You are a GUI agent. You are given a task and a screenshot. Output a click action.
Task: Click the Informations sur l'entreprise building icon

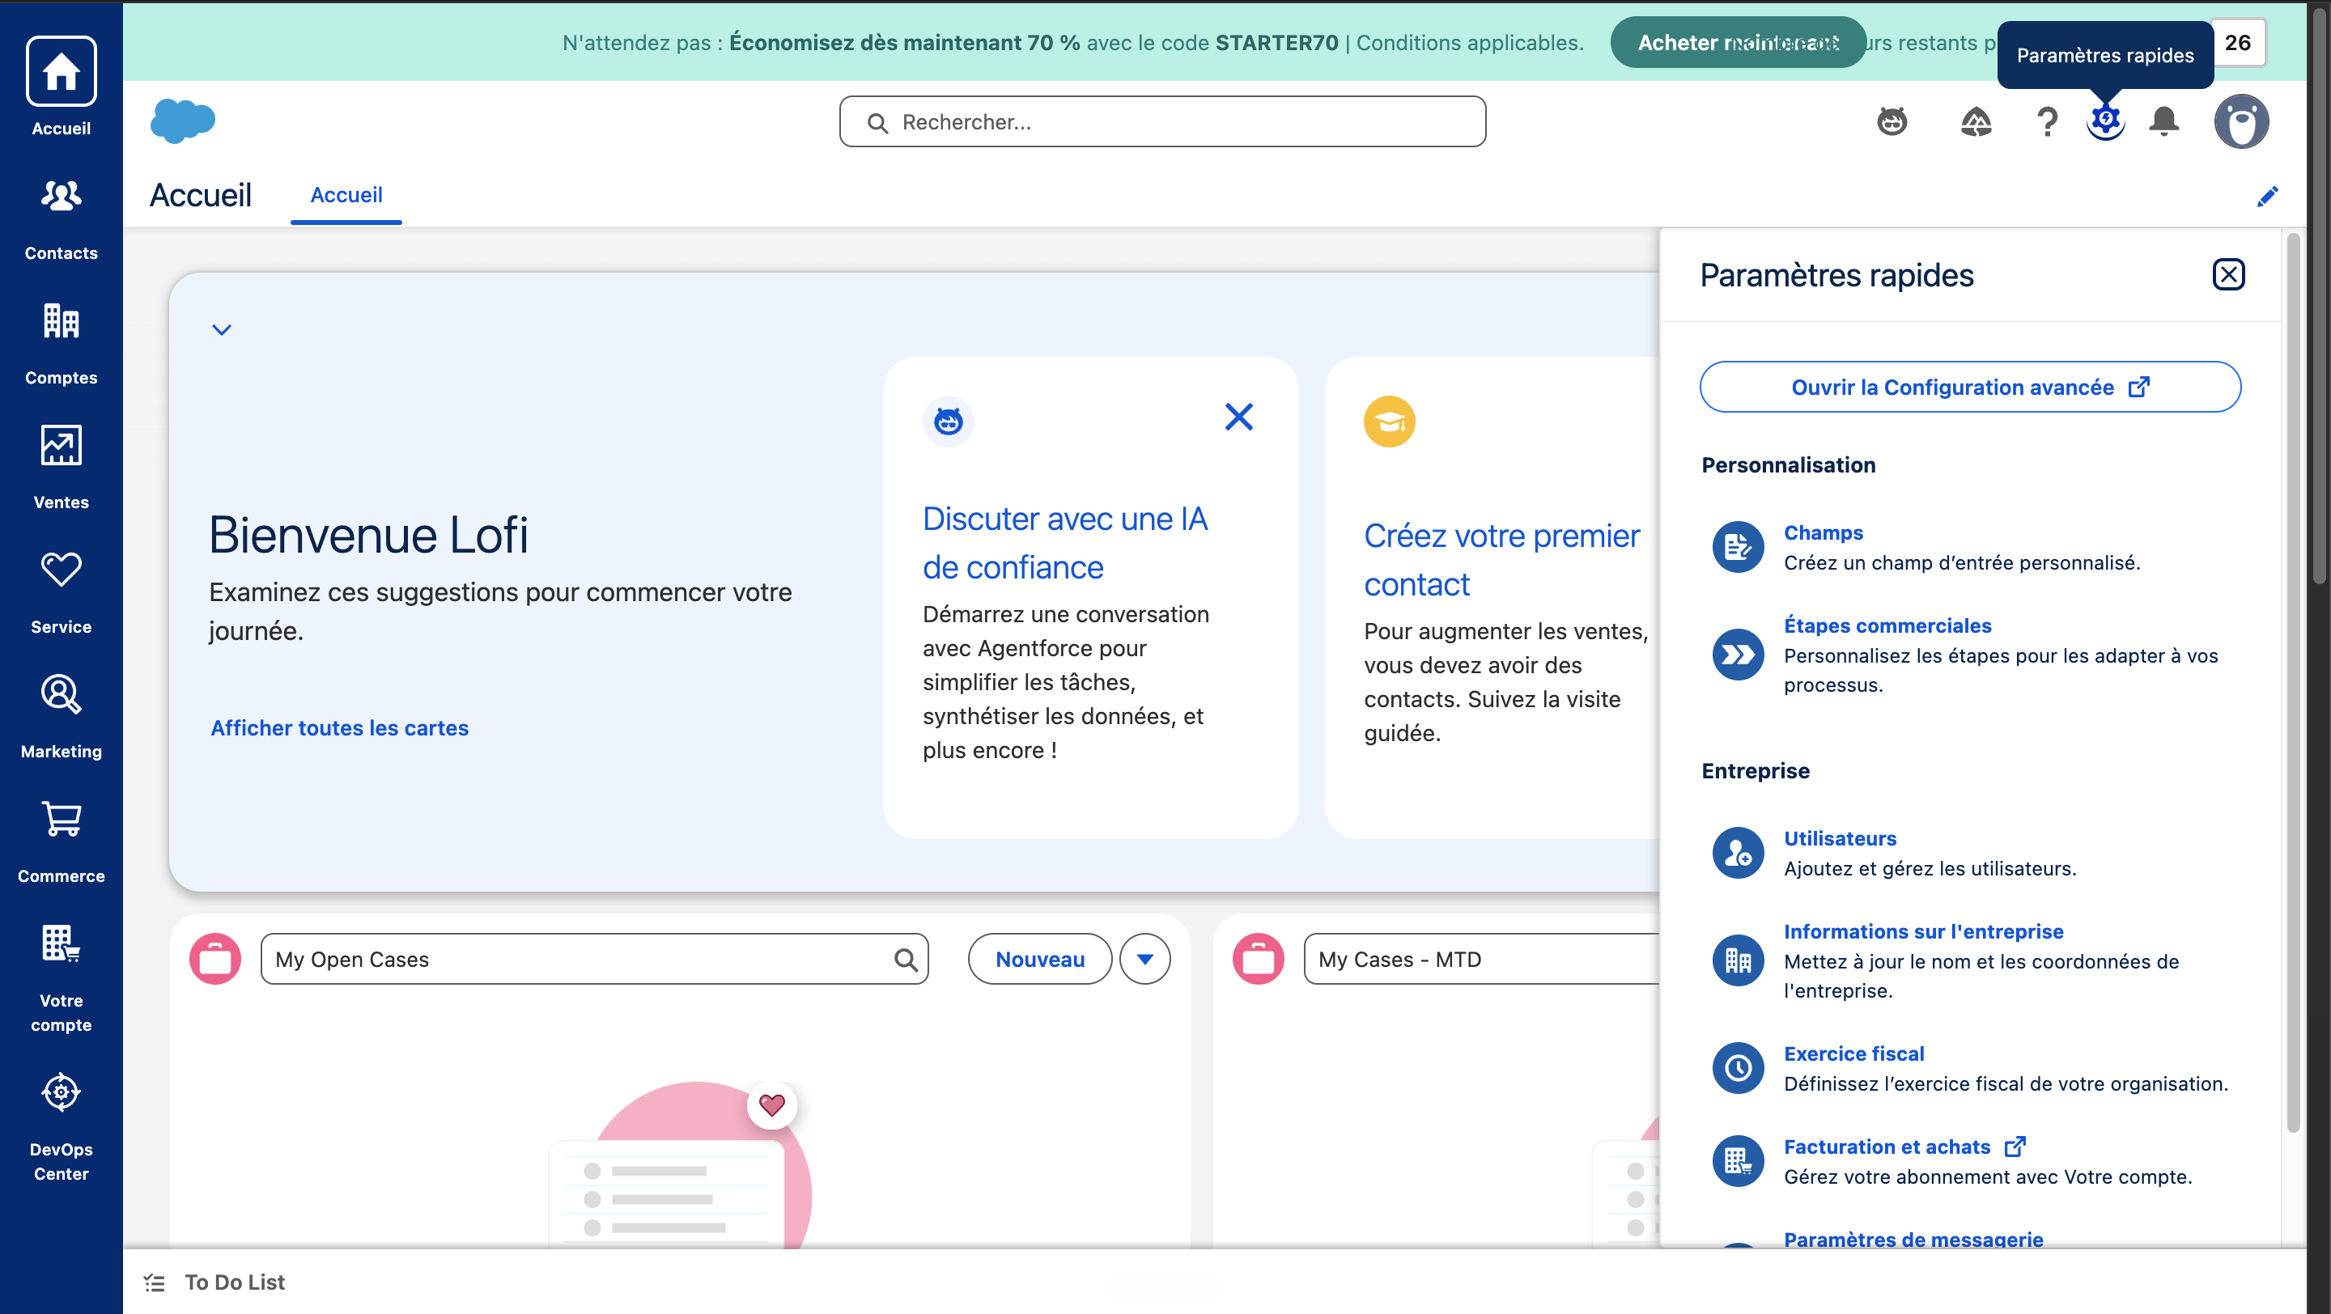pyautogui.click(x=1738, y=960)
